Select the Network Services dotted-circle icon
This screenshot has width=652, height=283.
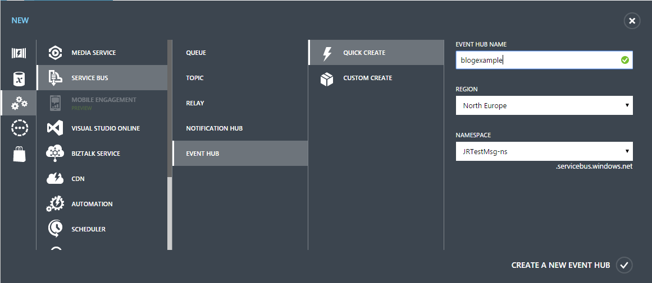click(x=19, y=128)
